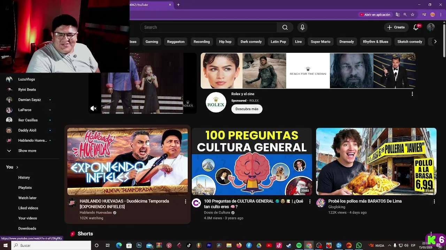Open Daddy Aioli subscription
Screen dimensions: 446x250
click(27, 130)
